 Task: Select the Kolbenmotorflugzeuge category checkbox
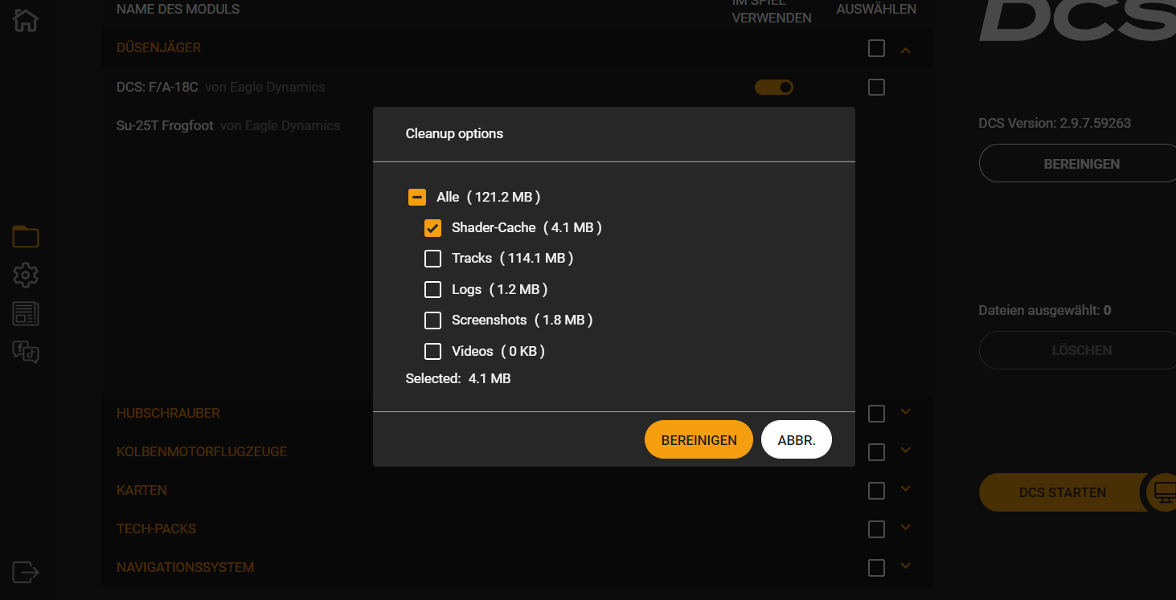coord(876,452)
